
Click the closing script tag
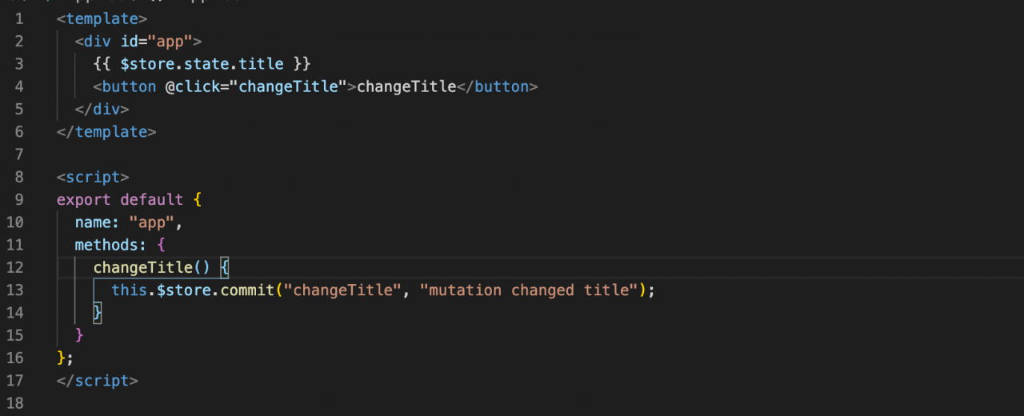pyautogui.click(x=98, y=381)
